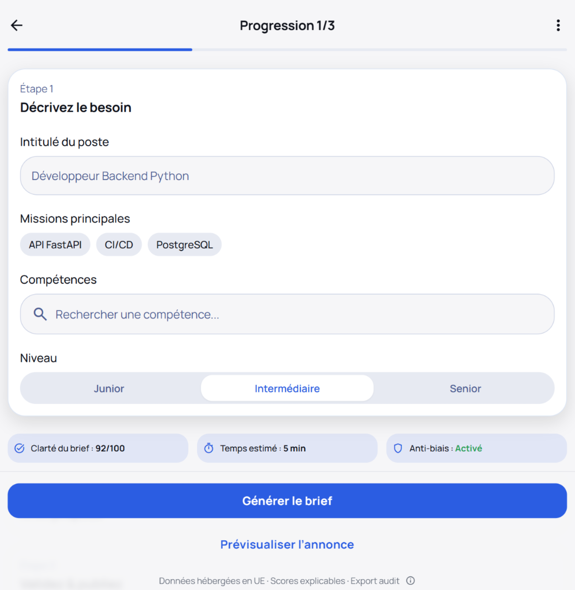The width and height of the screenshot is (575, 590).
Task: Open the info icon beside Export audit
Action: pos(411,580)
